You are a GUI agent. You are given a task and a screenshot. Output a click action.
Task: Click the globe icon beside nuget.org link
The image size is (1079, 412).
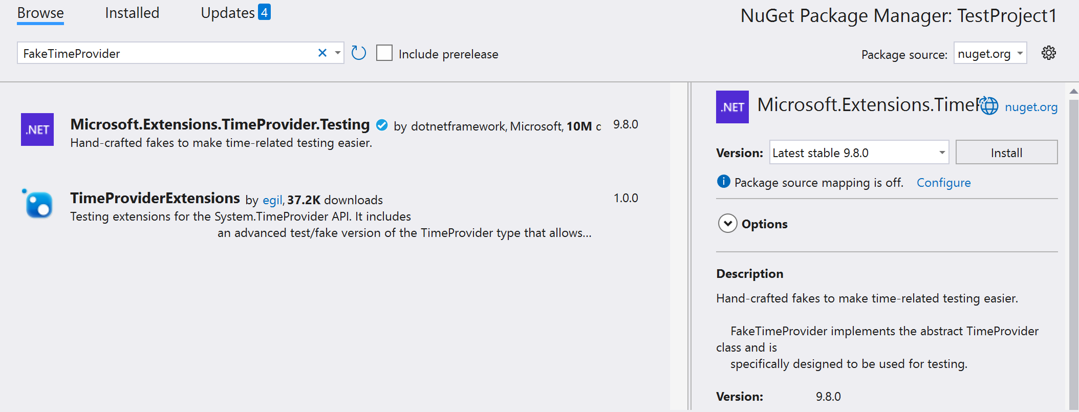[x=989, y=106]
